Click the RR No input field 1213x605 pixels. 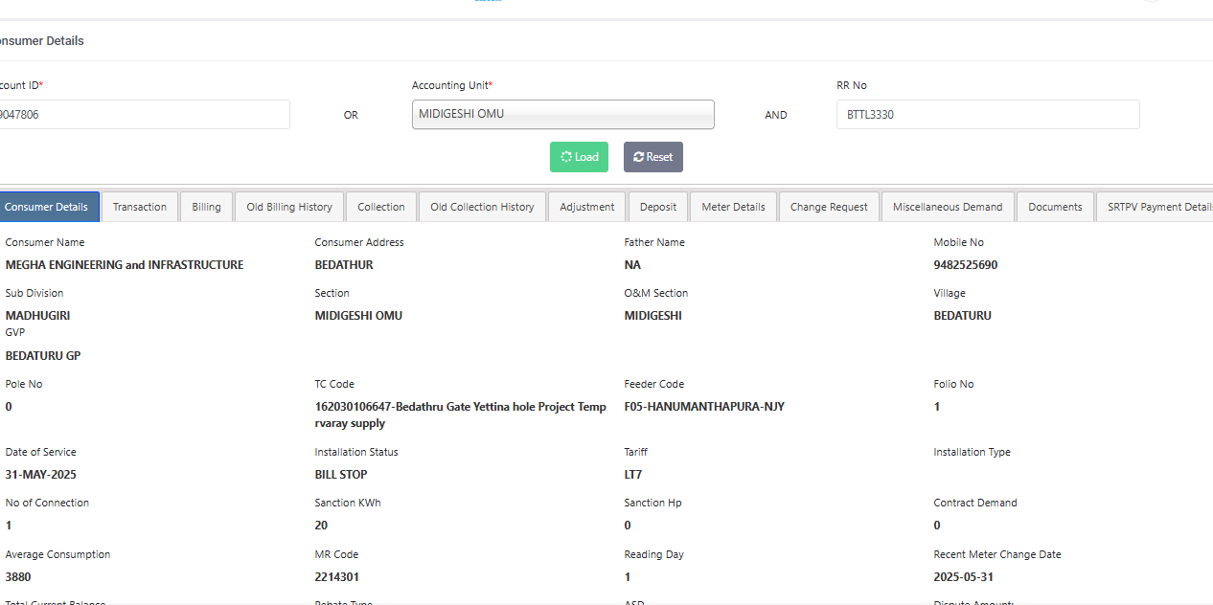(x=987, y=115)
